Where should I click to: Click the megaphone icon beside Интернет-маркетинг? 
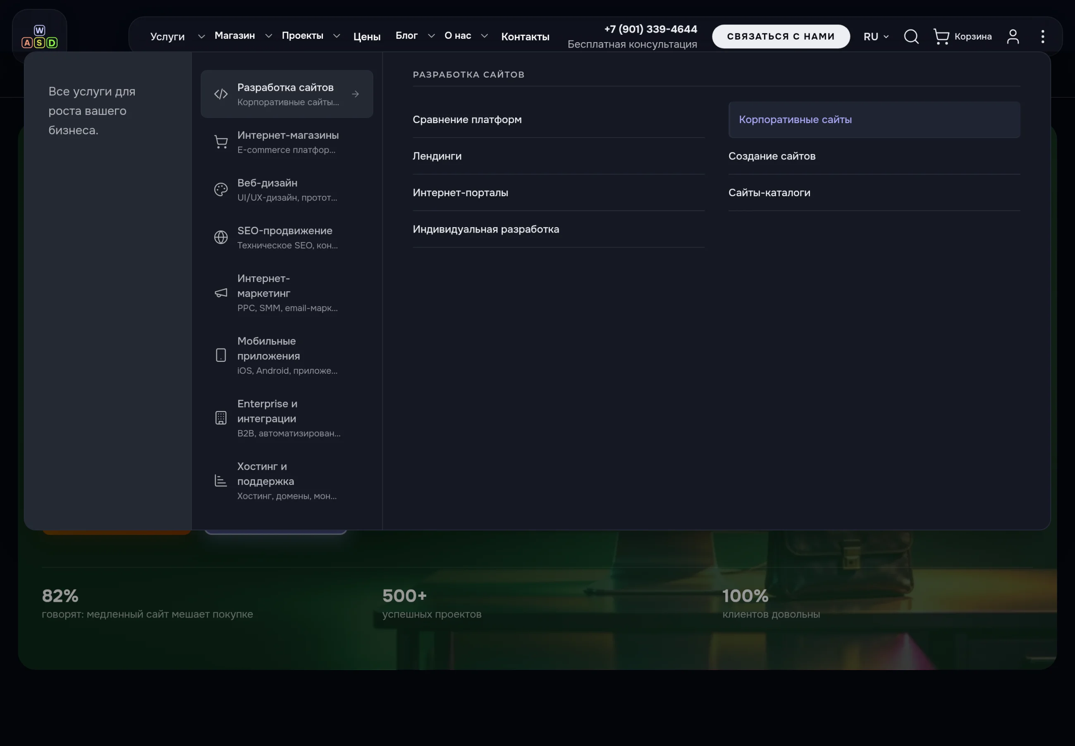[x=221, y=292]
